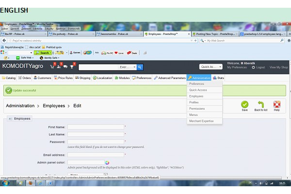Switch to Posting New Topic tab

tap(215, 34)
